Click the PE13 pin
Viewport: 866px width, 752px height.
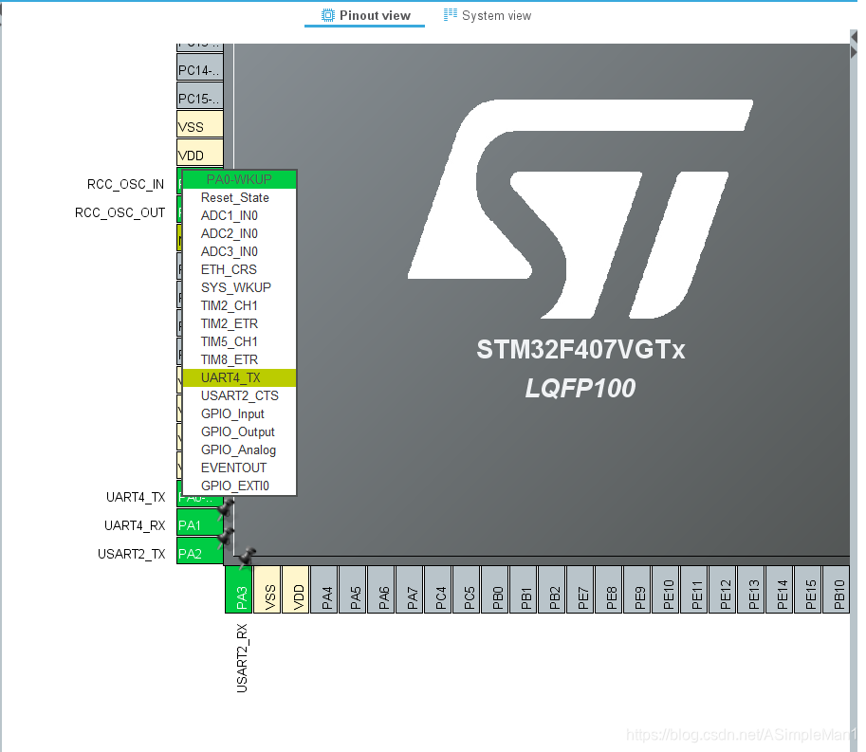pos(751,590)
